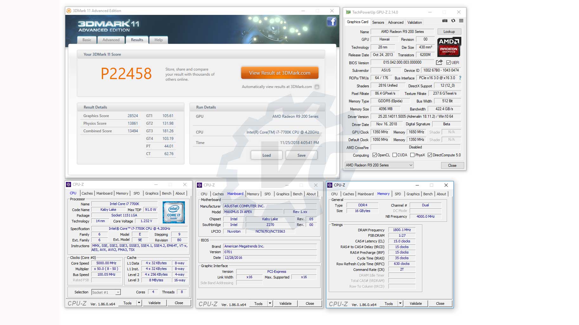Screen dimensions: 579x325
Task: Click the BIOS Version 0701 field
Action: coord(270,252)
